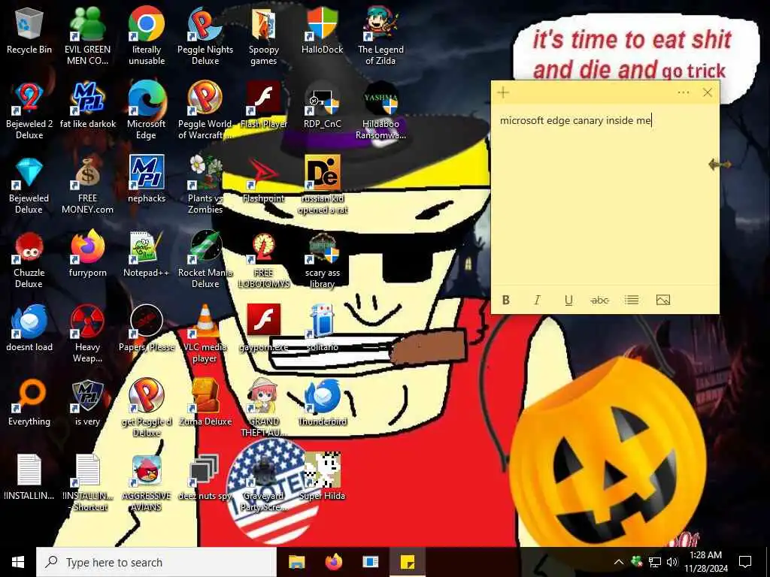The height and width of the screenshot is (577, 770).
Task: Launch the HalloDock shortcut
Action: point(322,30)
